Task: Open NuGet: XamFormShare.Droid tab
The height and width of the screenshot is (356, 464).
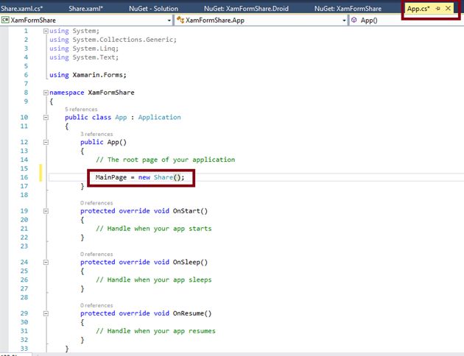Action: [x=246, y=9]
